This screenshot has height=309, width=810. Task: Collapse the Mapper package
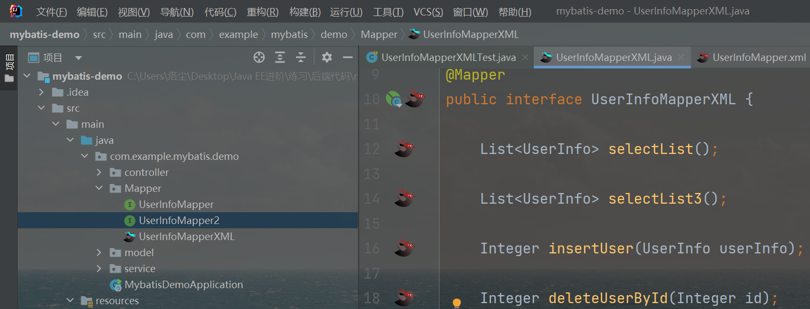pos(99,189)
